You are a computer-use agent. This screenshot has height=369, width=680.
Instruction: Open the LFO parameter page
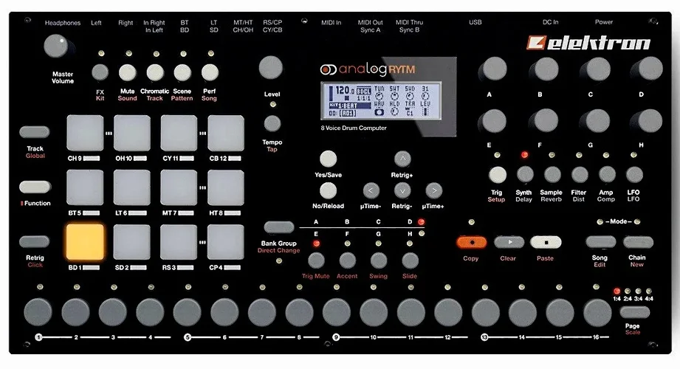(x=634, y=175)
